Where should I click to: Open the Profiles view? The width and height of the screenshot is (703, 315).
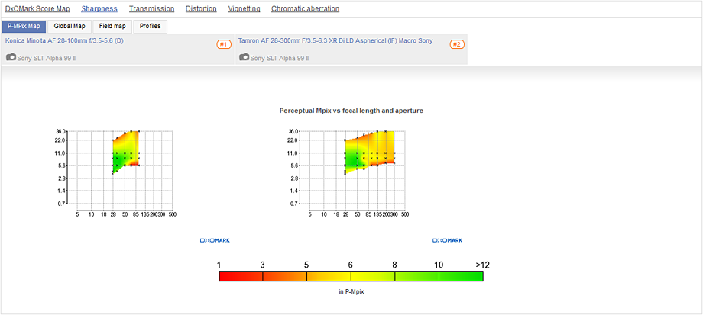tap(151, 27)
